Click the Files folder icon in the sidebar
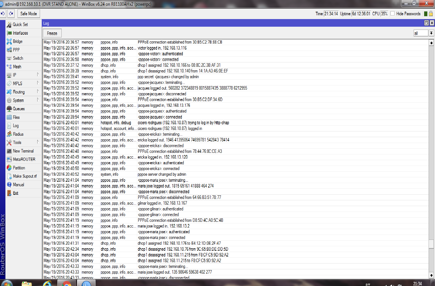 (x=9, y=117)
